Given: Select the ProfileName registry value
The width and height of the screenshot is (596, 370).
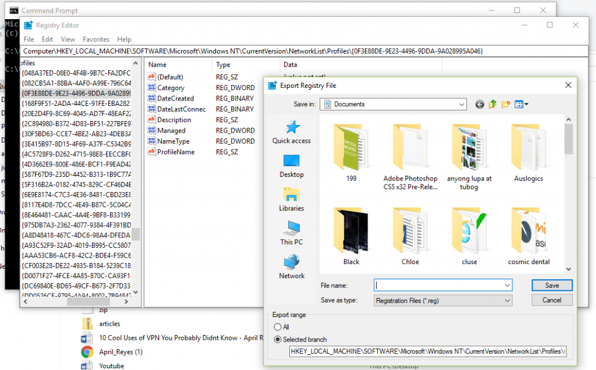Looking at the screenshot, I should point(176,152).
